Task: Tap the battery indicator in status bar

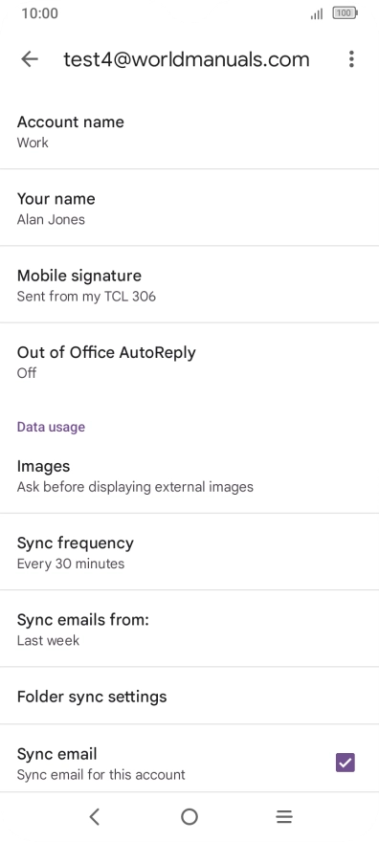Action: tap(345, 13)
